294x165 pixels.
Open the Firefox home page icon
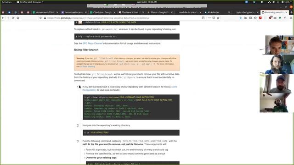18,18
